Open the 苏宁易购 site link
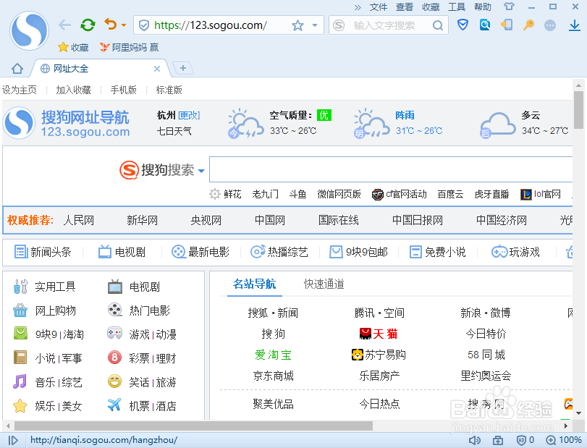Image resolution: width=587 pixels, height=448 pixels. pyautogui.click(x=379, y=355)
